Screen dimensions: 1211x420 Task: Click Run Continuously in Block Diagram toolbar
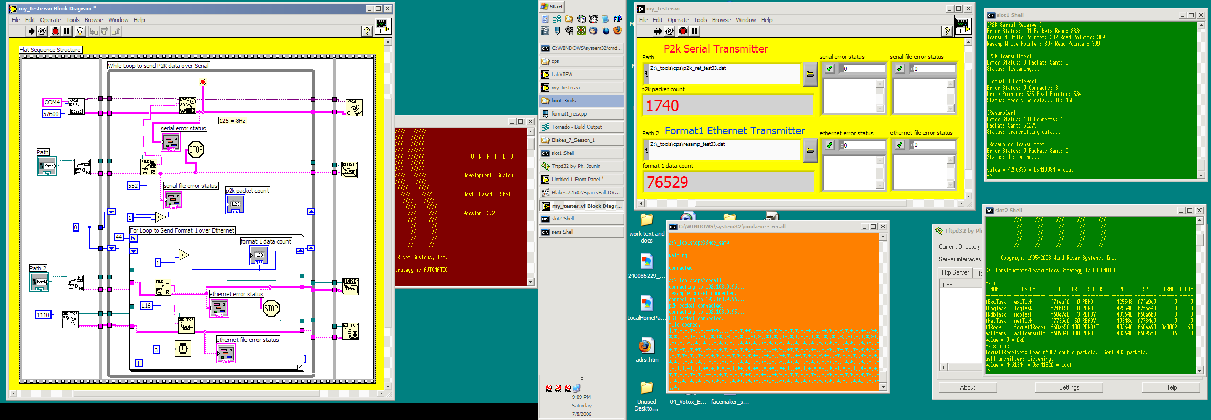42,31
